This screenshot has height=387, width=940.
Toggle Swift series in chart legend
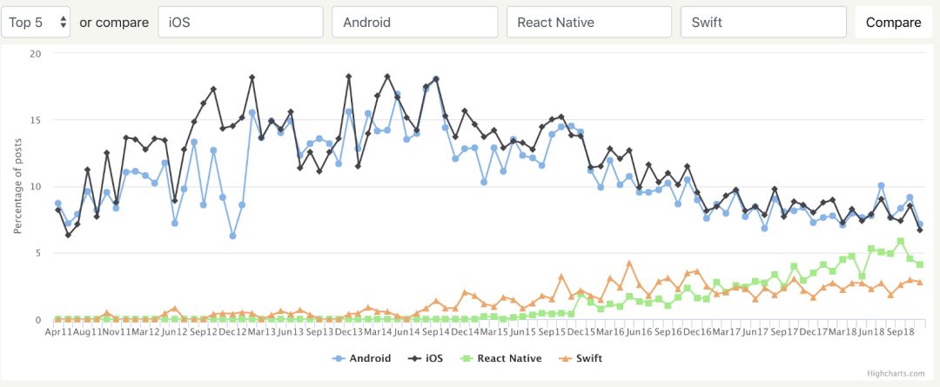click(x=585, y=357)
